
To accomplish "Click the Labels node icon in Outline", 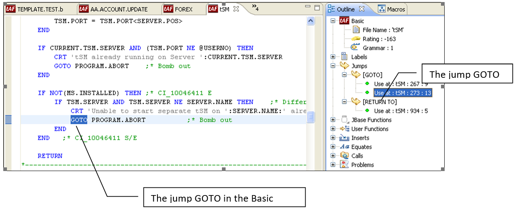I will (344, 57).
